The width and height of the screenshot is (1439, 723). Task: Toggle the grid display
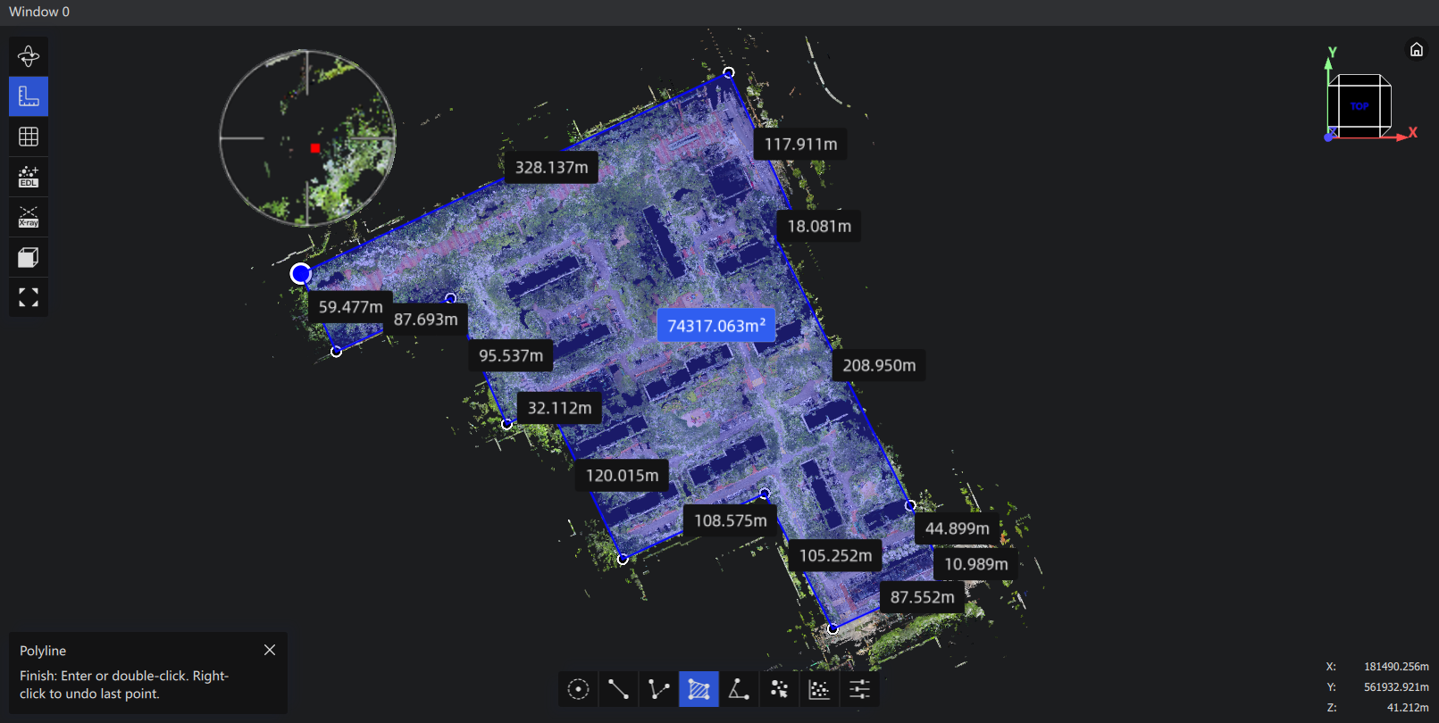pyautogui.click(x=29, y=137)
